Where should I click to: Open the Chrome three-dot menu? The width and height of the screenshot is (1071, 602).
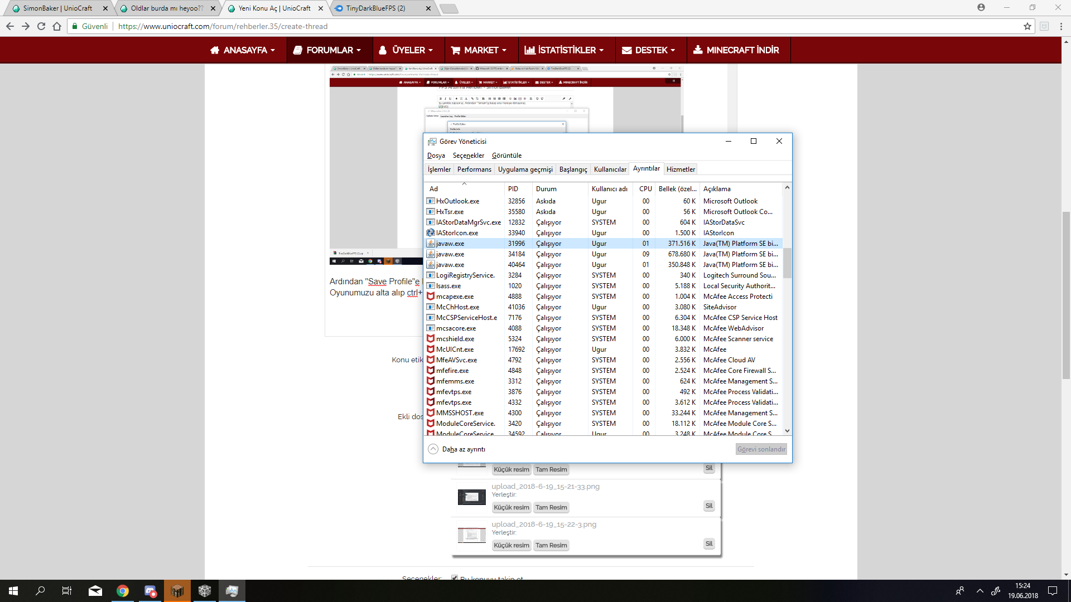1061,26
